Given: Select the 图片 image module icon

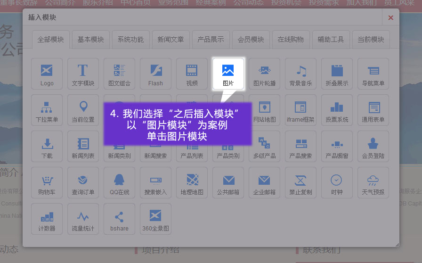Looking at the screenshot, I should [x=228, y=74].
